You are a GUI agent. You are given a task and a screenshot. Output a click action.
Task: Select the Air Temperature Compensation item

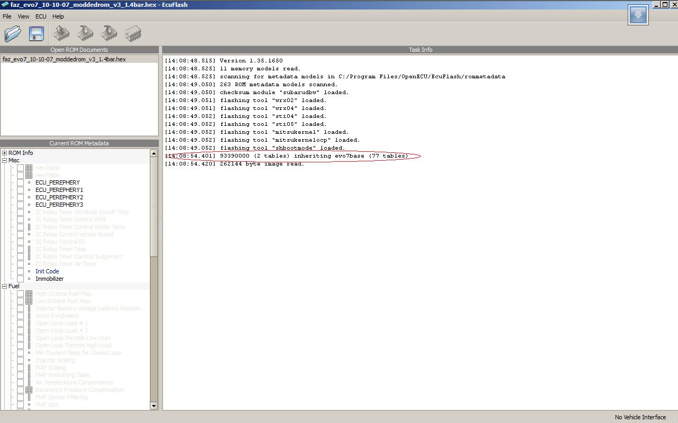pyautogui.click(x=75, y=382)
